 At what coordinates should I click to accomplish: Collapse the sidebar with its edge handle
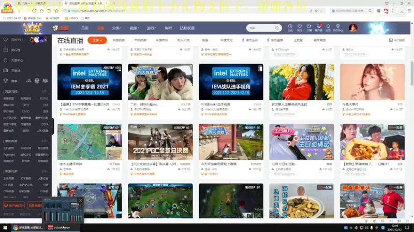tap(52, 126)
